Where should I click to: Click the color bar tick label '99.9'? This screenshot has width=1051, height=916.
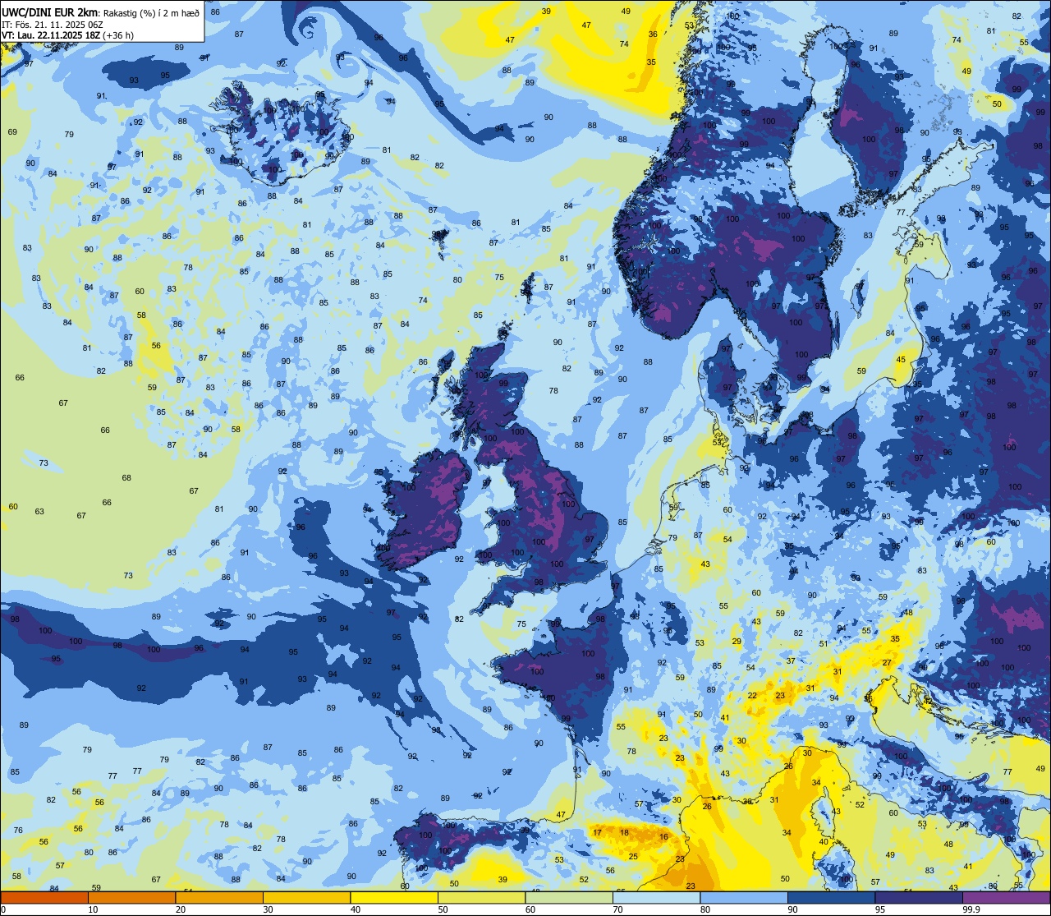(973, 909)
